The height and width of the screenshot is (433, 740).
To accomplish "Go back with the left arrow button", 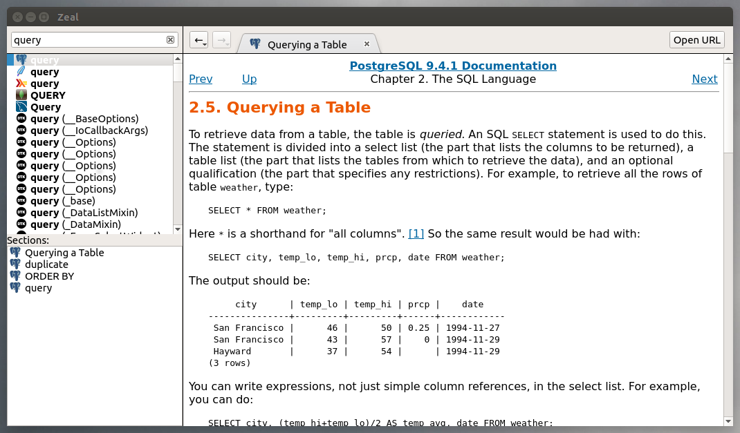I will [198, 40].
